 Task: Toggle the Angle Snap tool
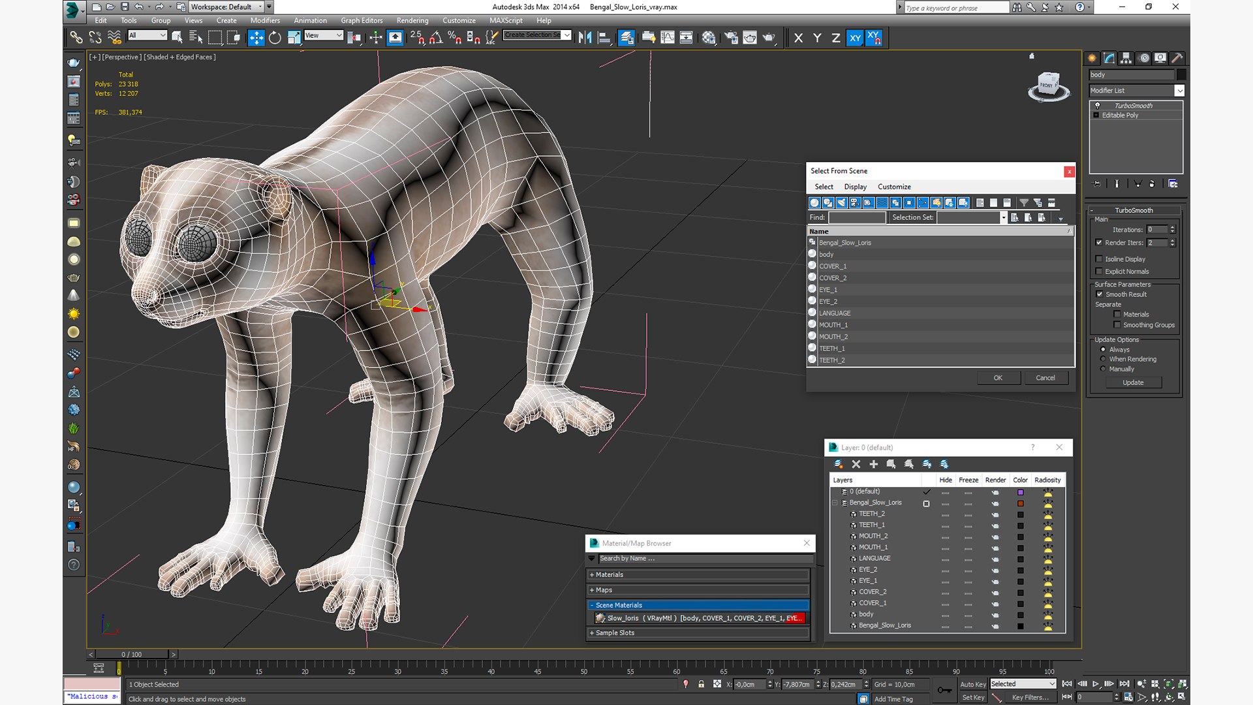coord(435,38)
